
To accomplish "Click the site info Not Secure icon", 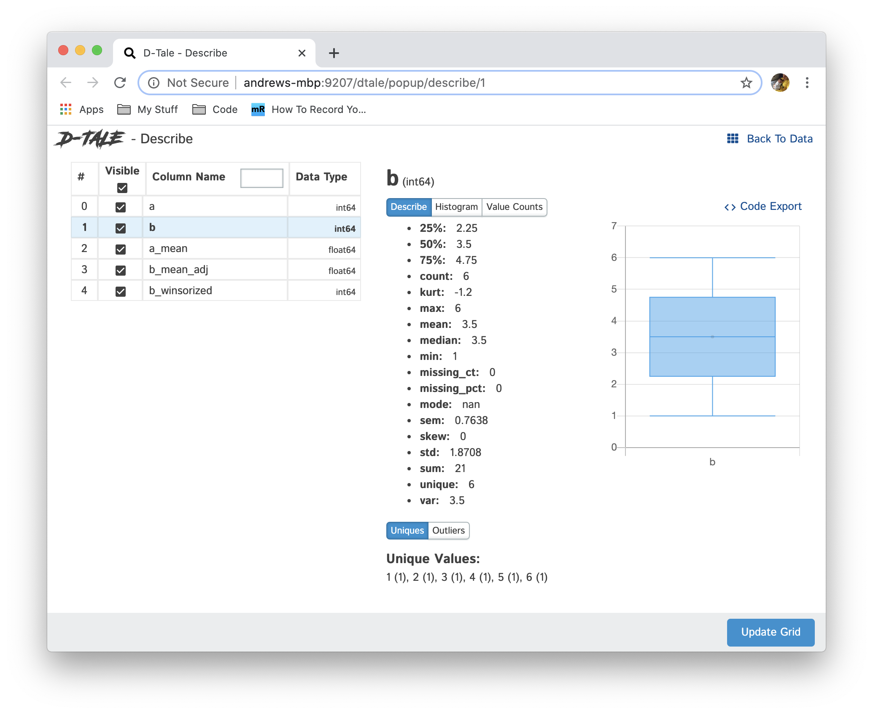I will [x=154, y=83].
